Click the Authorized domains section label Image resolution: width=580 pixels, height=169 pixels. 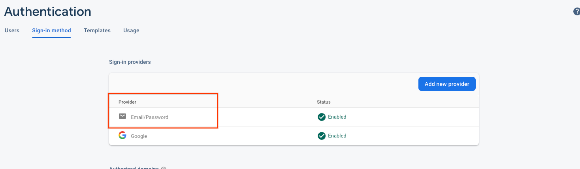134,168
